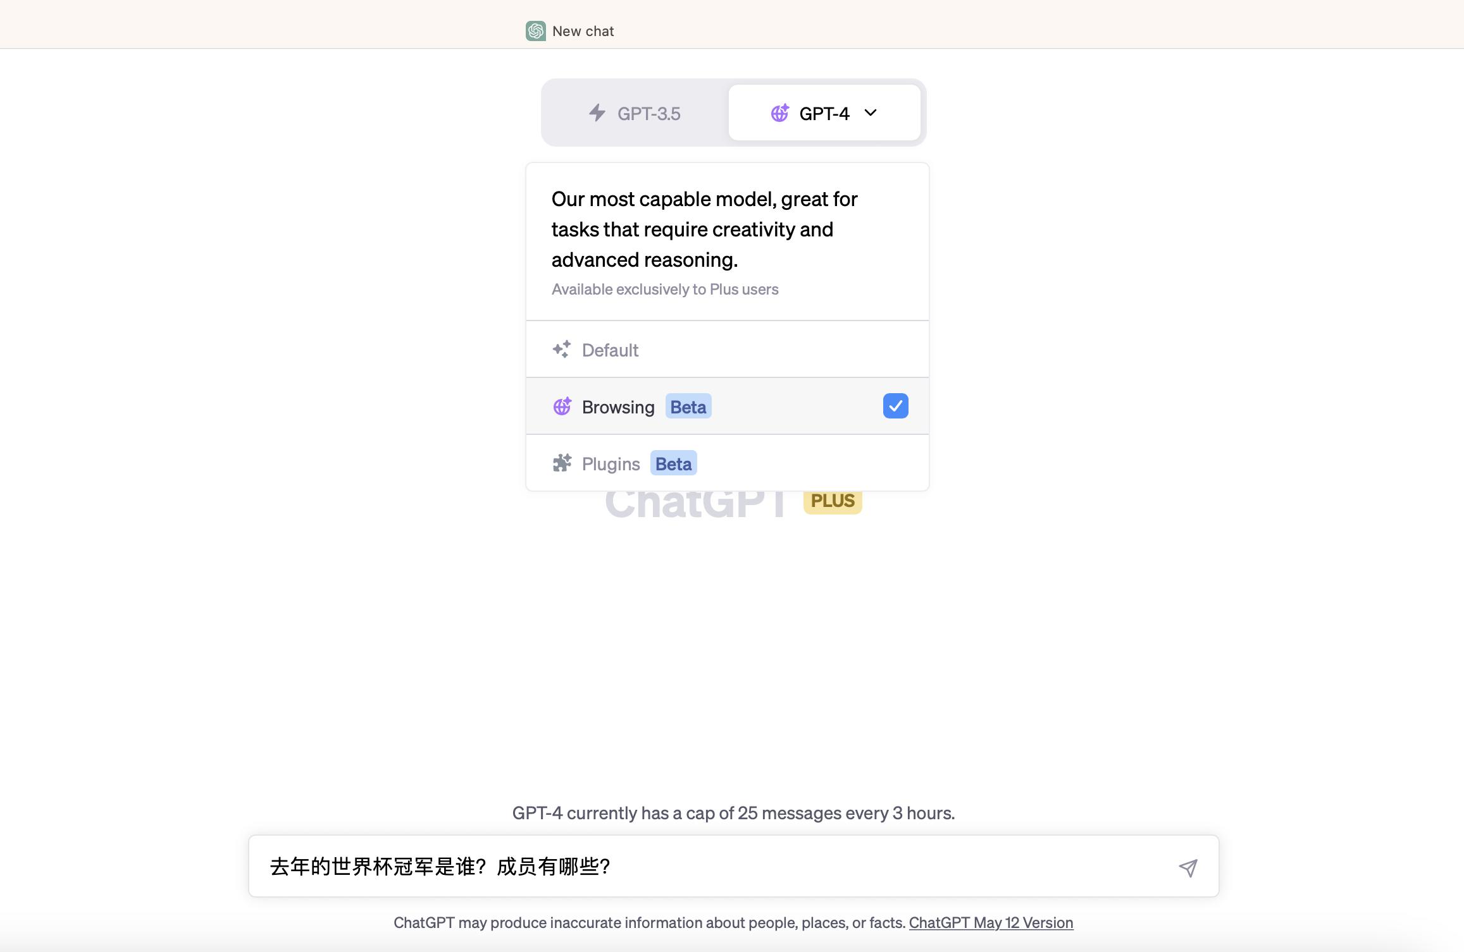Click the Beta badge next to Browsing
Image resolution: width=1464 pixels, height=952 pixels.
pyautogui.click(x=688, y=406)
